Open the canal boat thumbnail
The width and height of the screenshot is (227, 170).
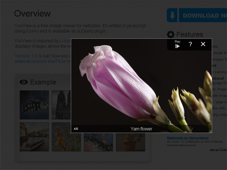34,137
